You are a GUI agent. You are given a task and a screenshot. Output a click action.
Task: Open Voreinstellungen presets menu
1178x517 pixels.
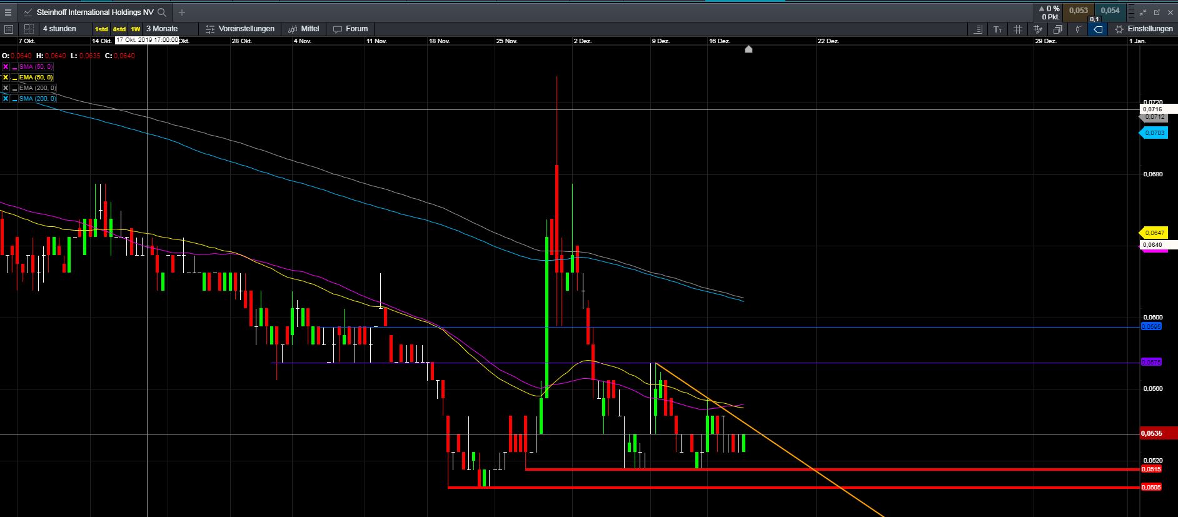click(240, 29)
